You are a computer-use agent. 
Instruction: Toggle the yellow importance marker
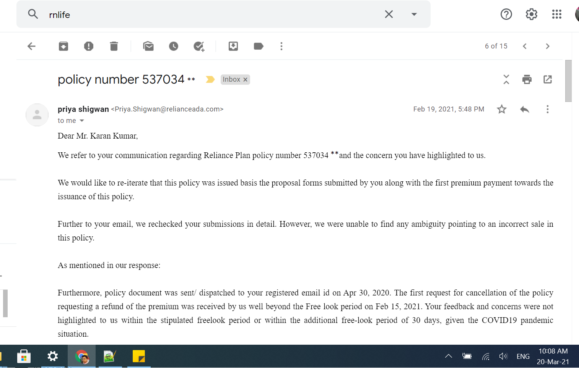pyautogui.click(x=210, y=79)
